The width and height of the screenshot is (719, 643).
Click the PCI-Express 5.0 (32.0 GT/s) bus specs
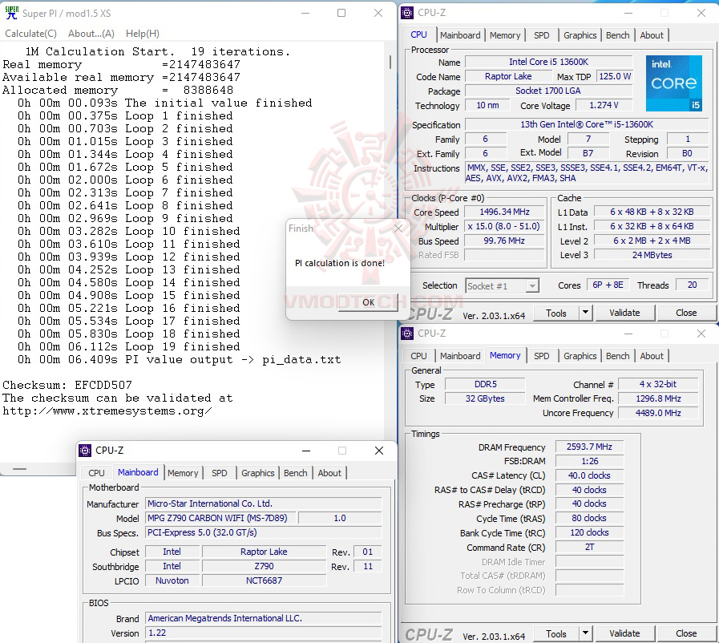click(x=263, y=532)
